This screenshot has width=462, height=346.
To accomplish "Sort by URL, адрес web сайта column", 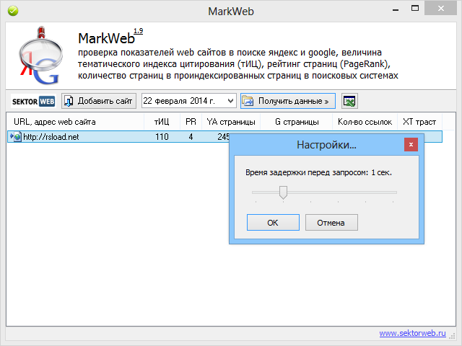I will [75, 122].
